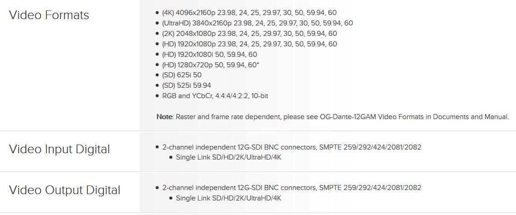Click the (SD) 525i 59.94 entry
The height and width of the screenshot is (215, 516).
coord(186,85)
